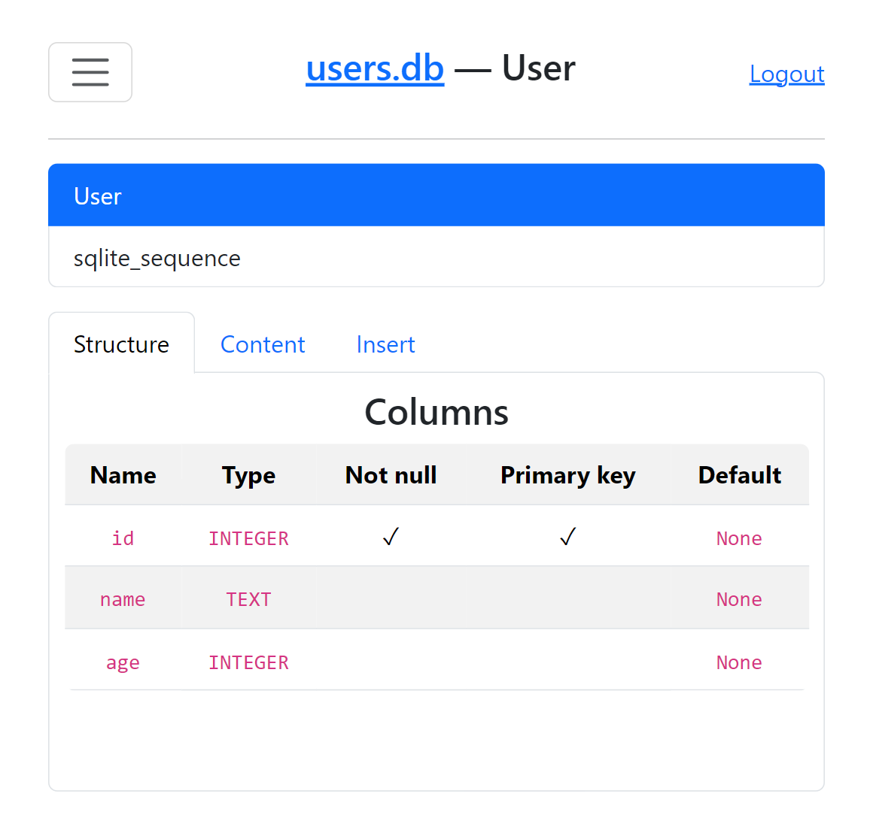The width and height of the screenshot is (873, 827).
Task: Click the users.db database link
Action: 374,68
